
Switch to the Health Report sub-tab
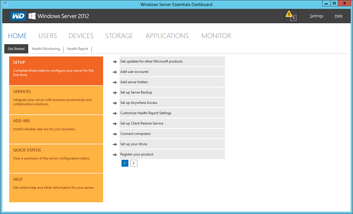[x=77, y=49]
